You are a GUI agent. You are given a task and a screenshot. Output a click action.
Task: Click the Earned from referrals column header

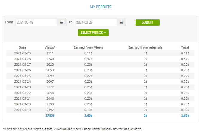click(x=145, y=47)
